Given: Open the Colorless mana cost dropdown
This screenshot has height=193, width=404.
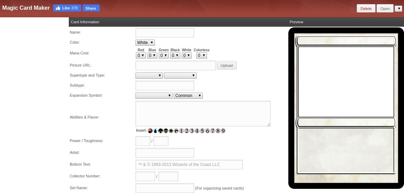Looking at the screenshot, I should (x=201, y=55).
